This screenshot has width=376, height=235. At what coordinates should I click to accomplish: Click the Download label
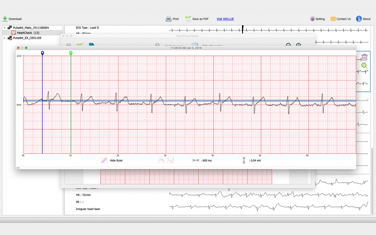[15, 19]
